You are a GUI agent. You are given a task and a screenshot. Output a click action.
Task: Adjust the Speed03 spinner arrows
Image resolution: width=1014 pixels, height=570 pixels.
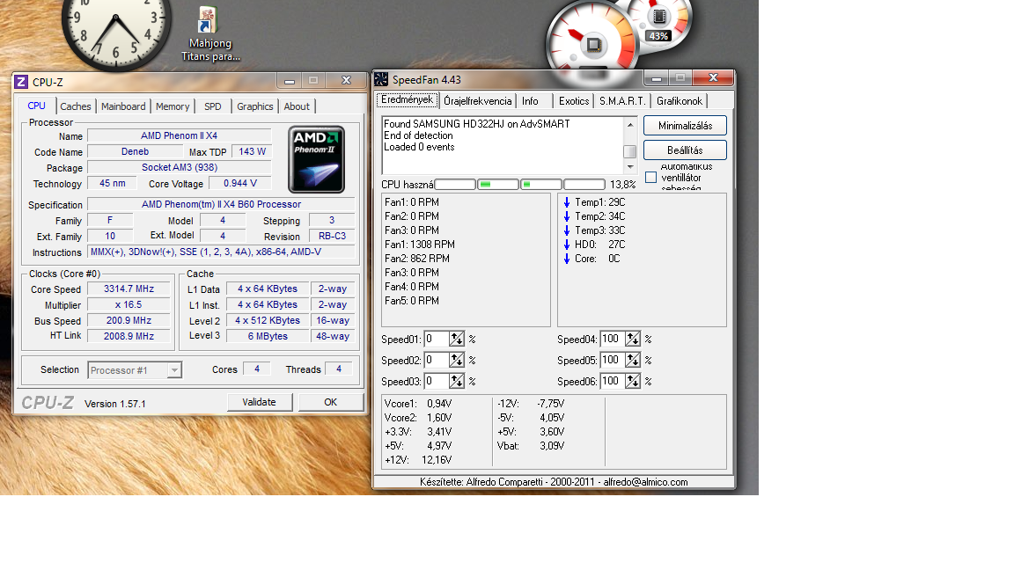(x=457, y=381)
